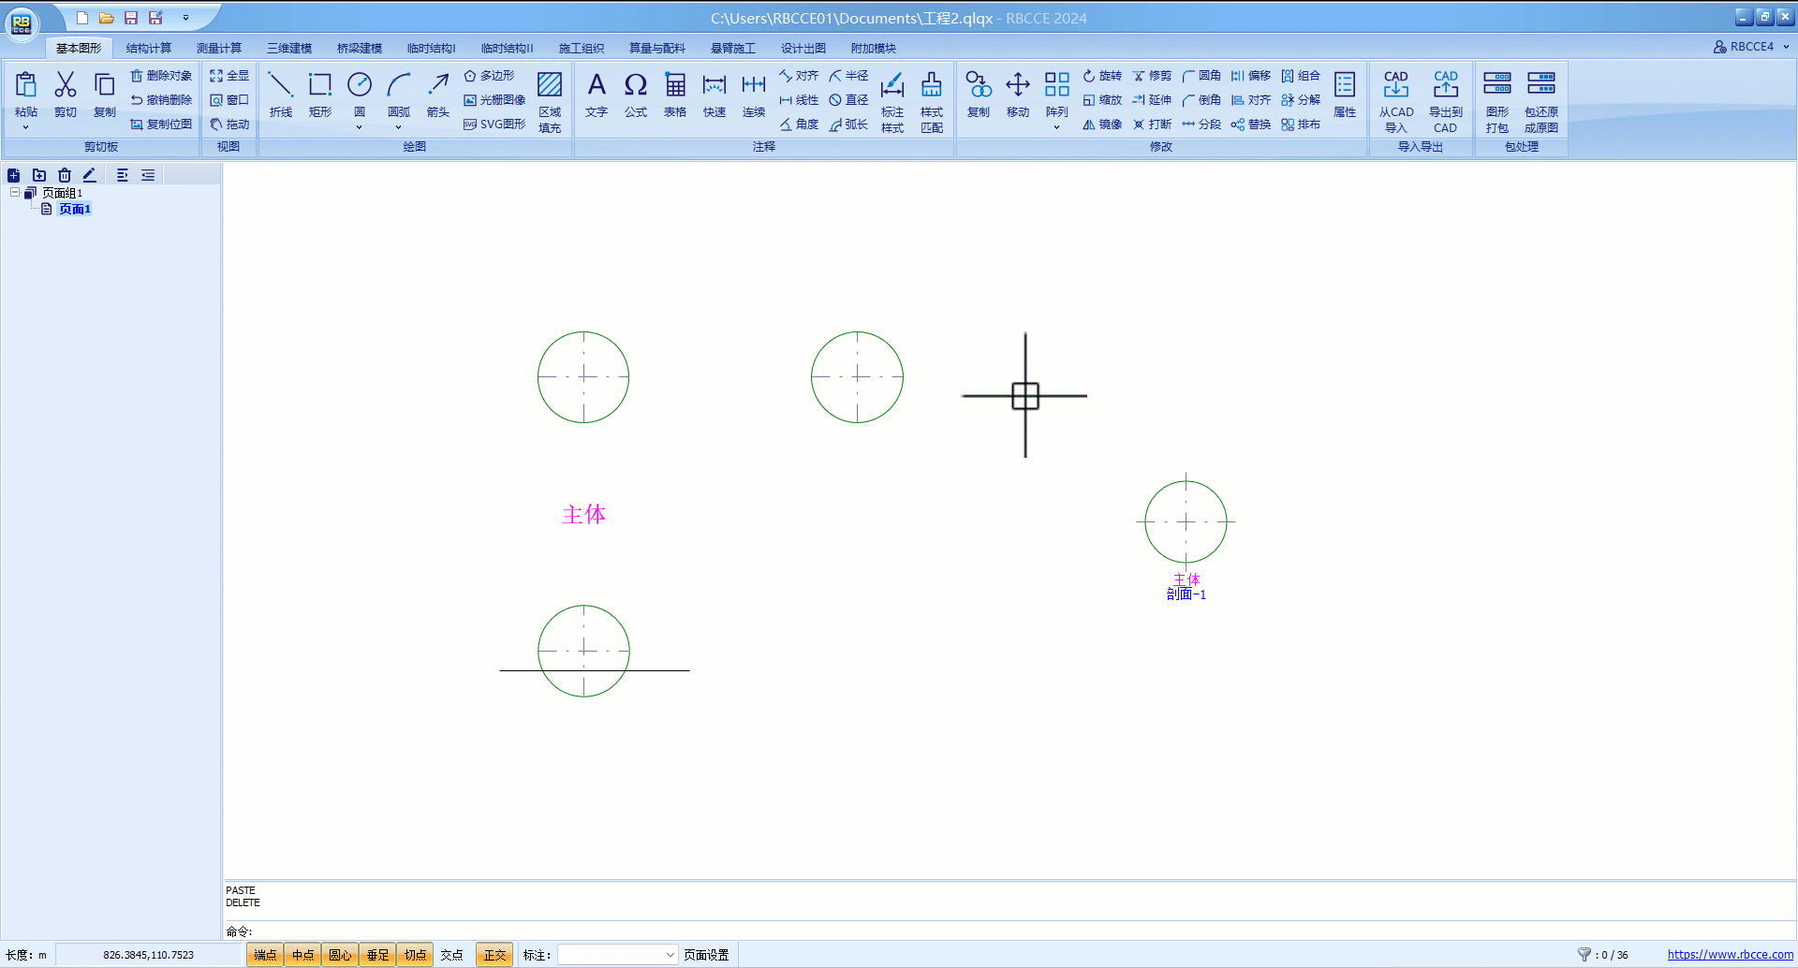Toggle the 端点 endpoint snap

click(265, 955)
